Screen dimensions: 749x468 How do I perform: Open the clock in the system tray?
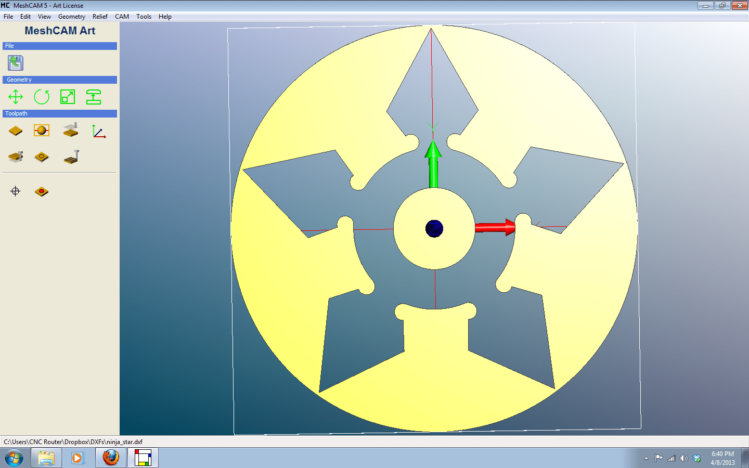(724, 458)
